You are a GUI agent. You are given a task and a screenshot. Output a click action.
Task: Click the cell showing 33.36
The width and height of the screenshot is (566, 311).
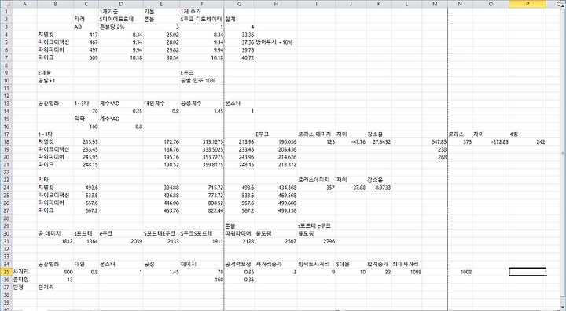pos(239,35)
